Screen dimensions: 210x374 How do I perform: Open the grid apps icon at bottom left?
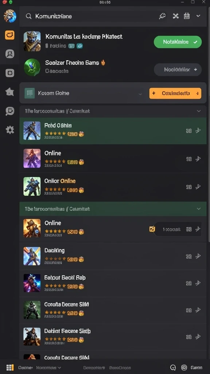10,367
